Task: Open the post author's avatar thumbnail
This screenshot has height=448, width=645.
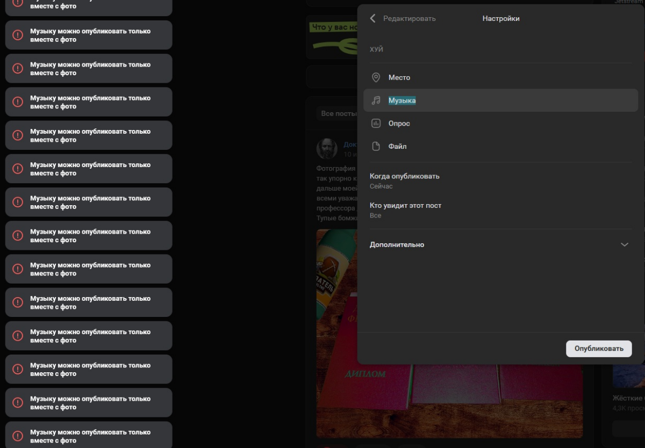Action: [x=327, y=148]
